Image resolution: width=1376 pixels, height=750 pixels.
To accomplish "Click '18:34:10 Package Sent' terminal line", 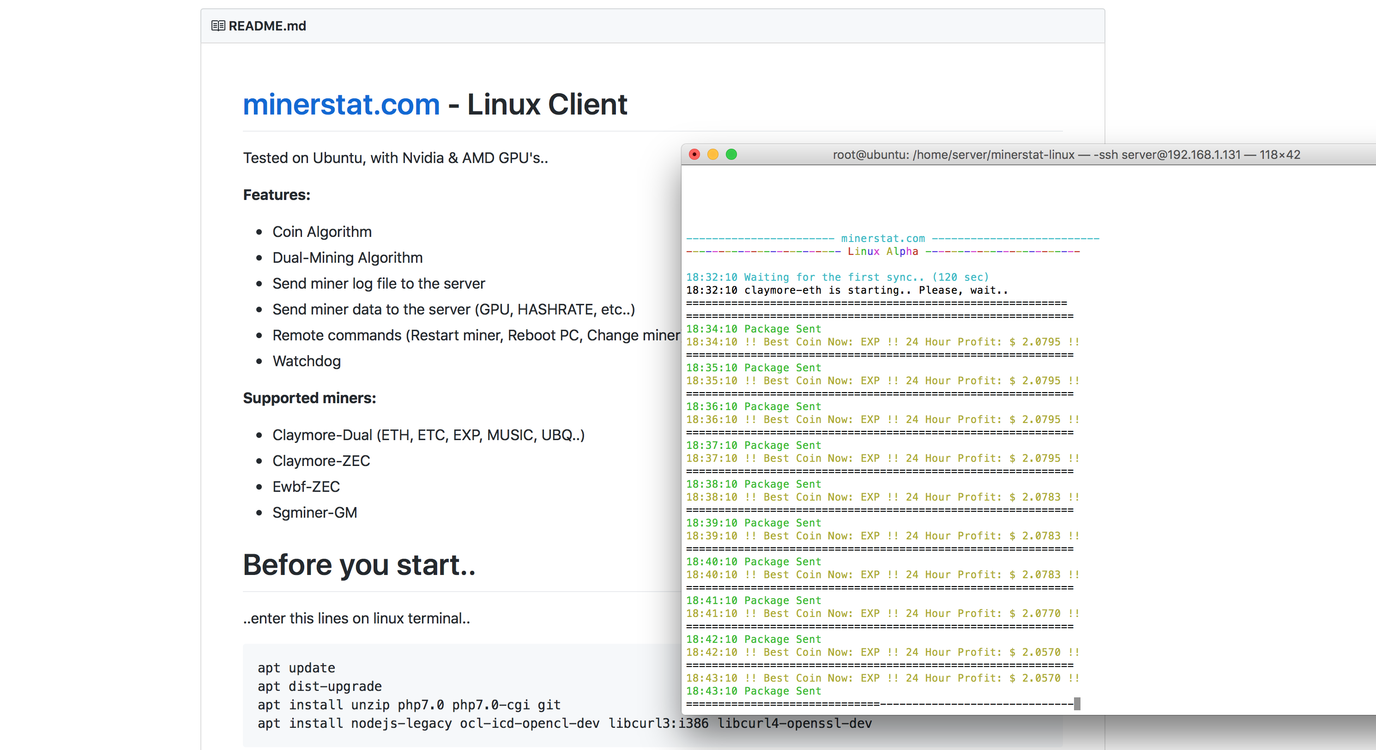I will 753,328.
